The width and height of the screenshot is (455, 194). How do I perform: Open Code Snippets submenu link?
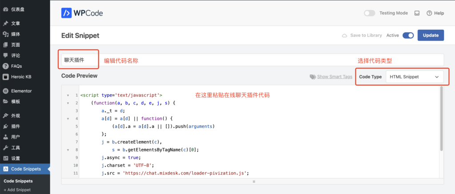(x=18, y=181)
